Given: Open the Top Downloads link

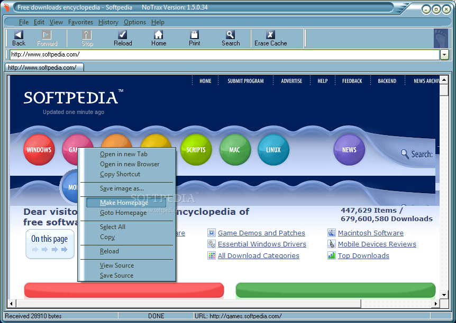Looking at the screenshot, I should click(363, 255).
